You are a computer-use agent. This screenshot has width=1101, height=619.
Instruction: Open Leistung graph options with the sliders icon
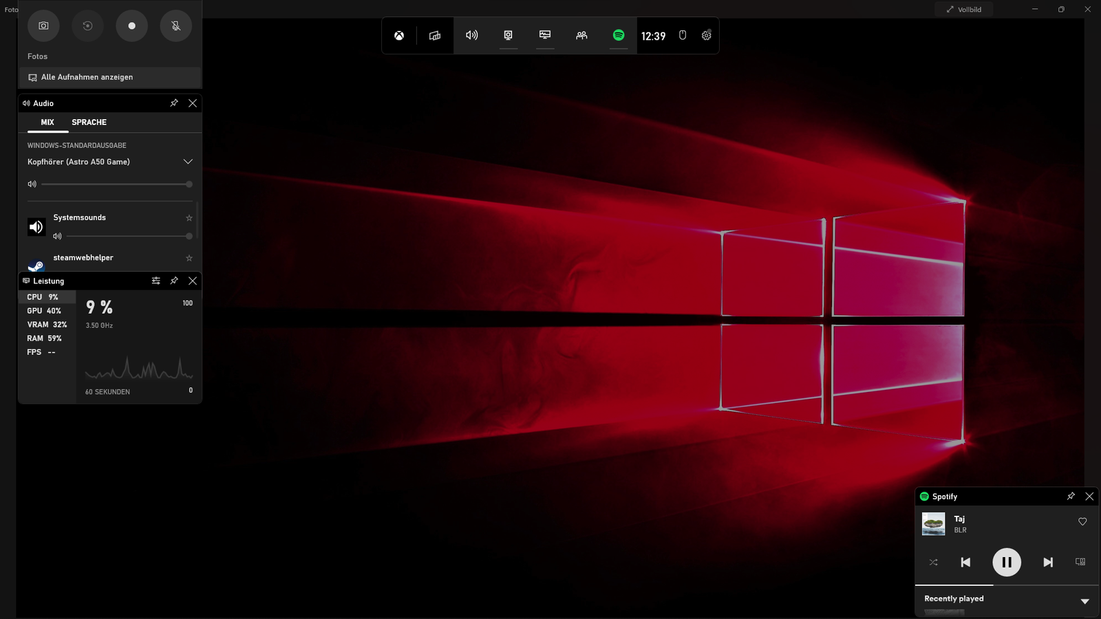156,281
